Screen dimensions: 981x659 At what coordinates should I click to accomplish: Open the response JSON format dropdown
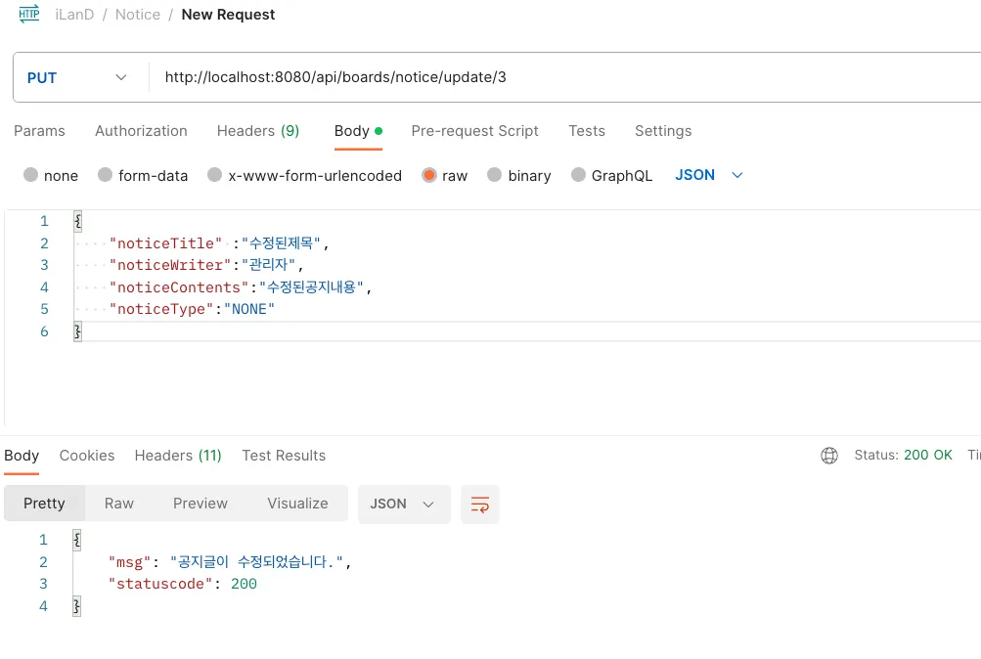403,504
